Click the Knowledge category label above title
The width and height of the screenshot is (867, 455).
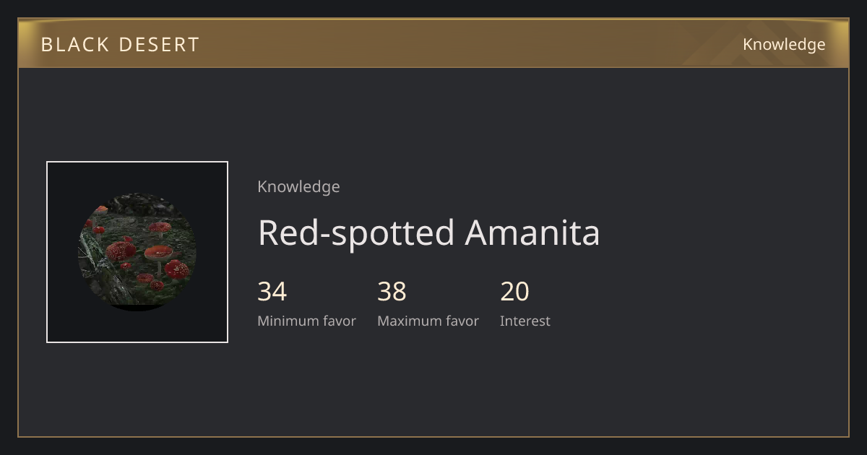(298, 187)
